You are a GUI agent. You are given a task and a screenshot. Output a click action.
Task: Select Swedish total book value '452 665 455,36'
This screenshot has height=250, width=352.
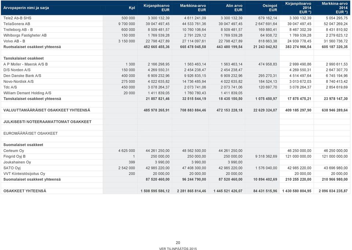[157, 47]
